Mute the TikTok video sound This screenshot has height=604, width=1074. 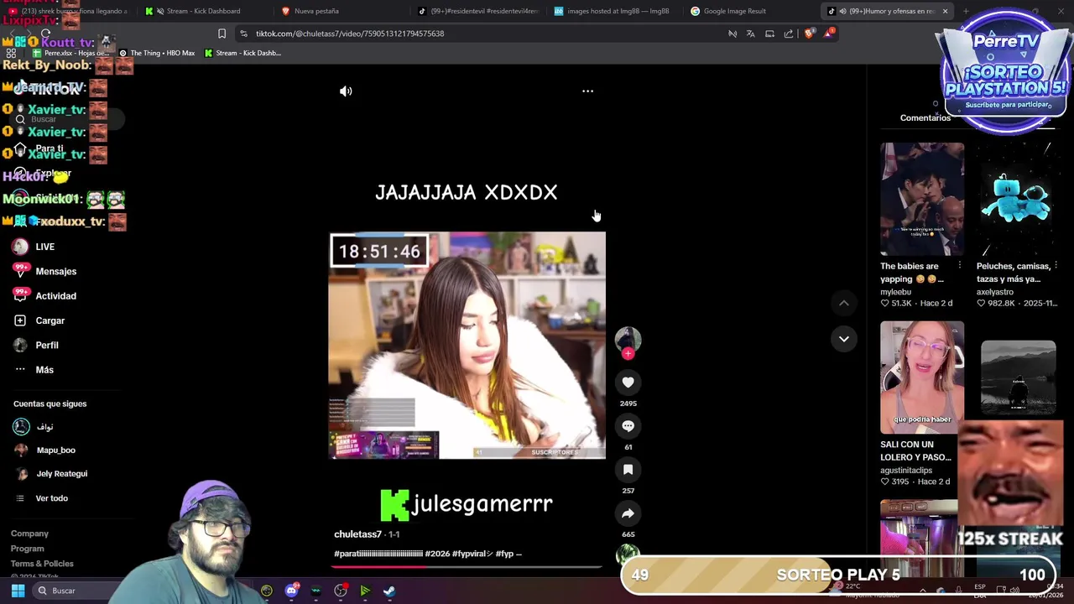click(346, 91)
